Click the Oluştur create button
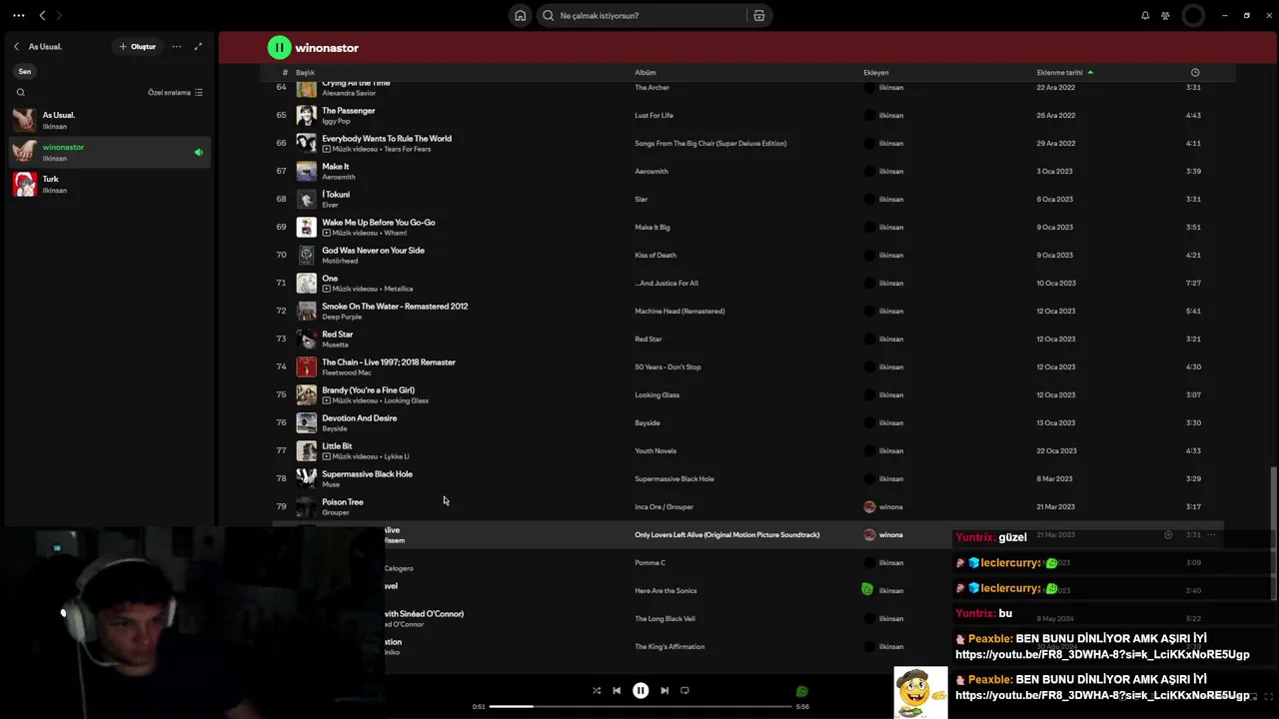1279x719 pixels. (x=138, y=46)
